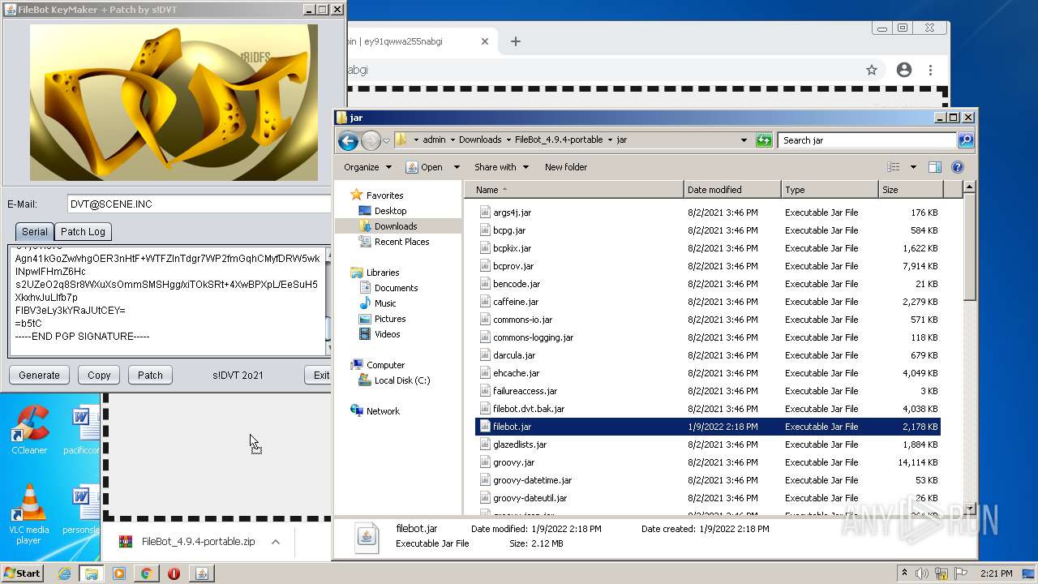
Task: Click admin in address breadcrumb
Action: pyautogui.click(x=434, y=140)
